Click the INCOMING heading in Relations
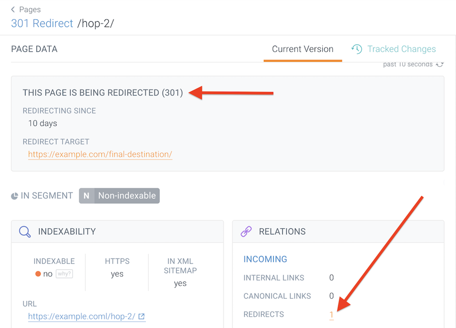The width and height of the screenshot is (456, 328). (265, 259)
